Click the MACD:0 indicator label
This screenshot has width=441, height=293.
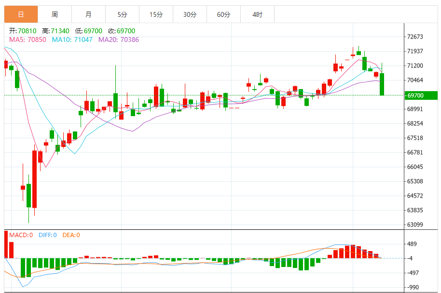(21, 235)
